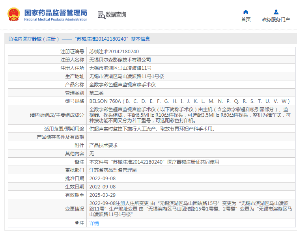The height and width of the screenshot is (233, 297).
Task: Select the 备注 remark text
Action: pyautogui.click(x=154, y=162)
